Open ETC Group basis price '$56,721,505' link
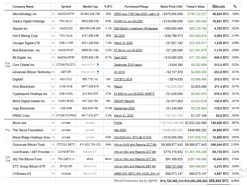 [x=174, y=166]
